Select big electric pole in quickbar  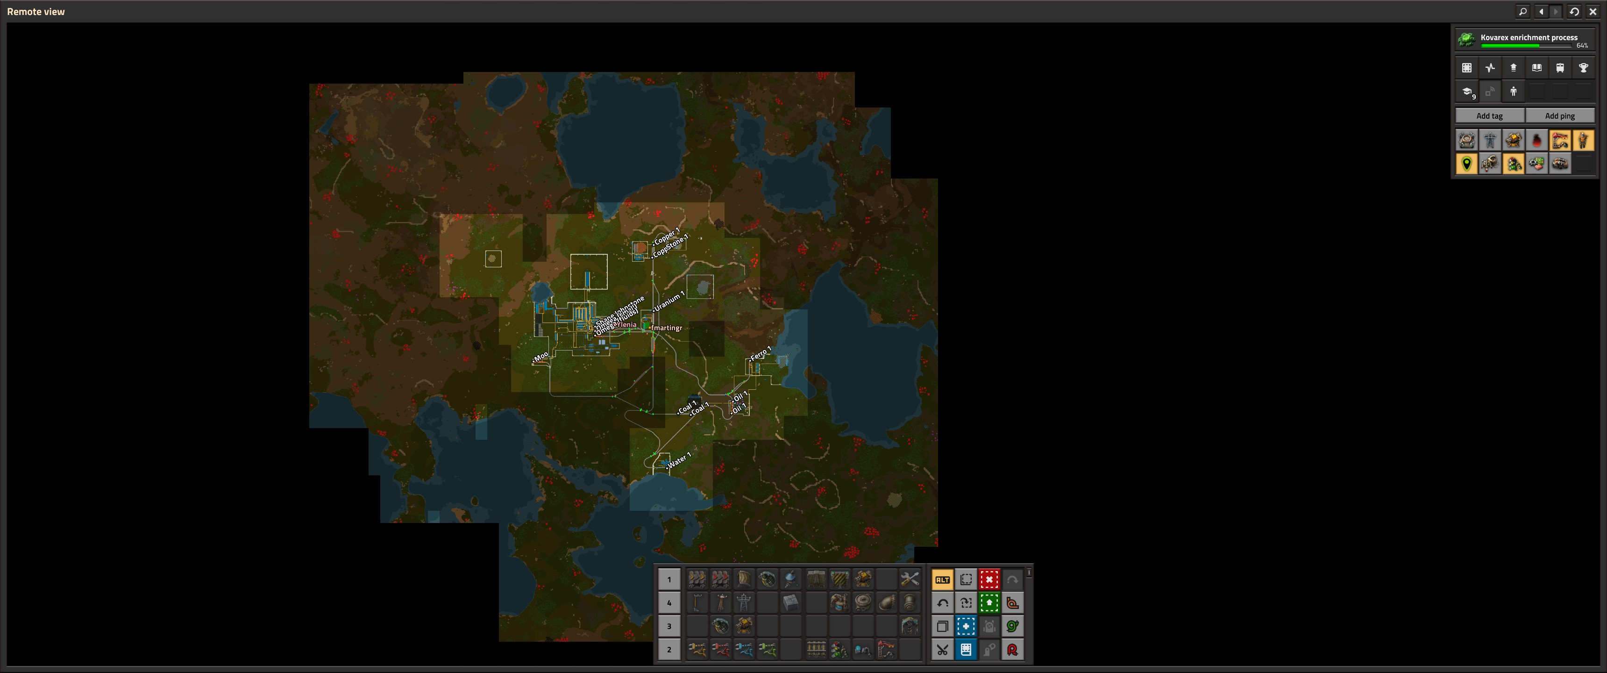click(x=744, y=603)
